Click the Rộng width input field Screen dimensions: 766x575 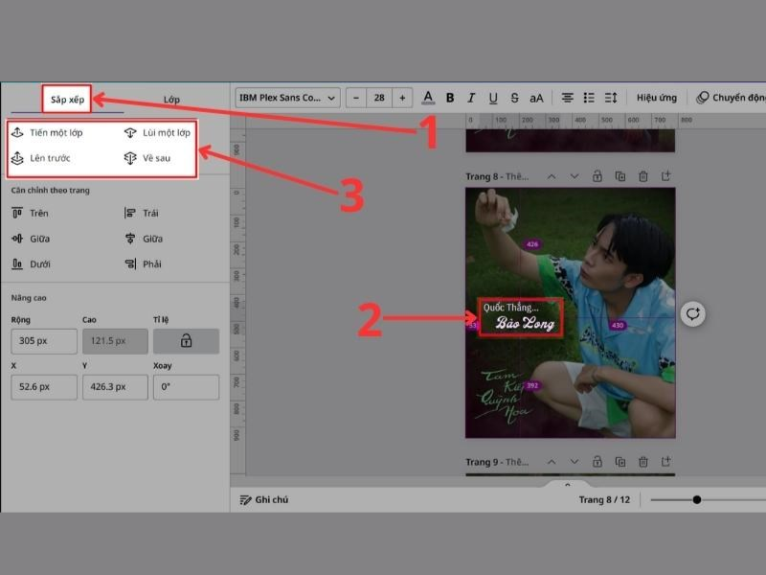[44, 341]
